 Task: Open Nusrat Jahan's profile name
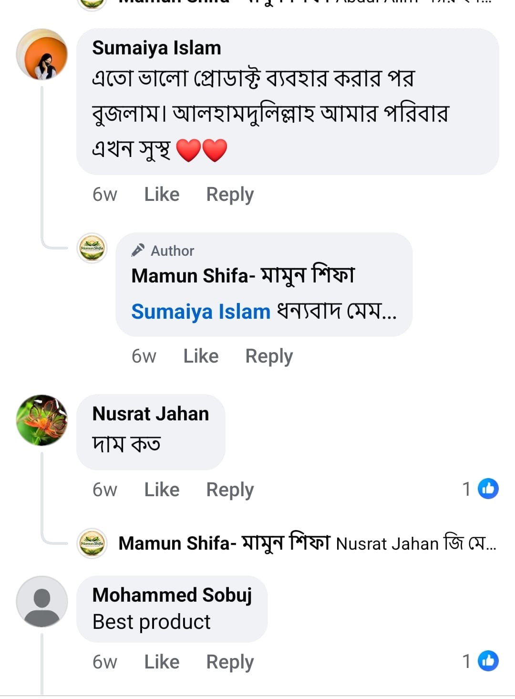[x=151, y=414]
